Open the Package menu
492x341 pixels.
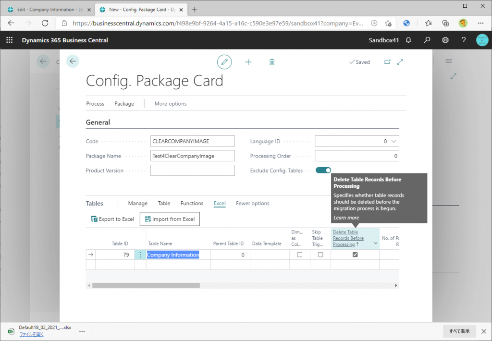(x=124, y=104)
